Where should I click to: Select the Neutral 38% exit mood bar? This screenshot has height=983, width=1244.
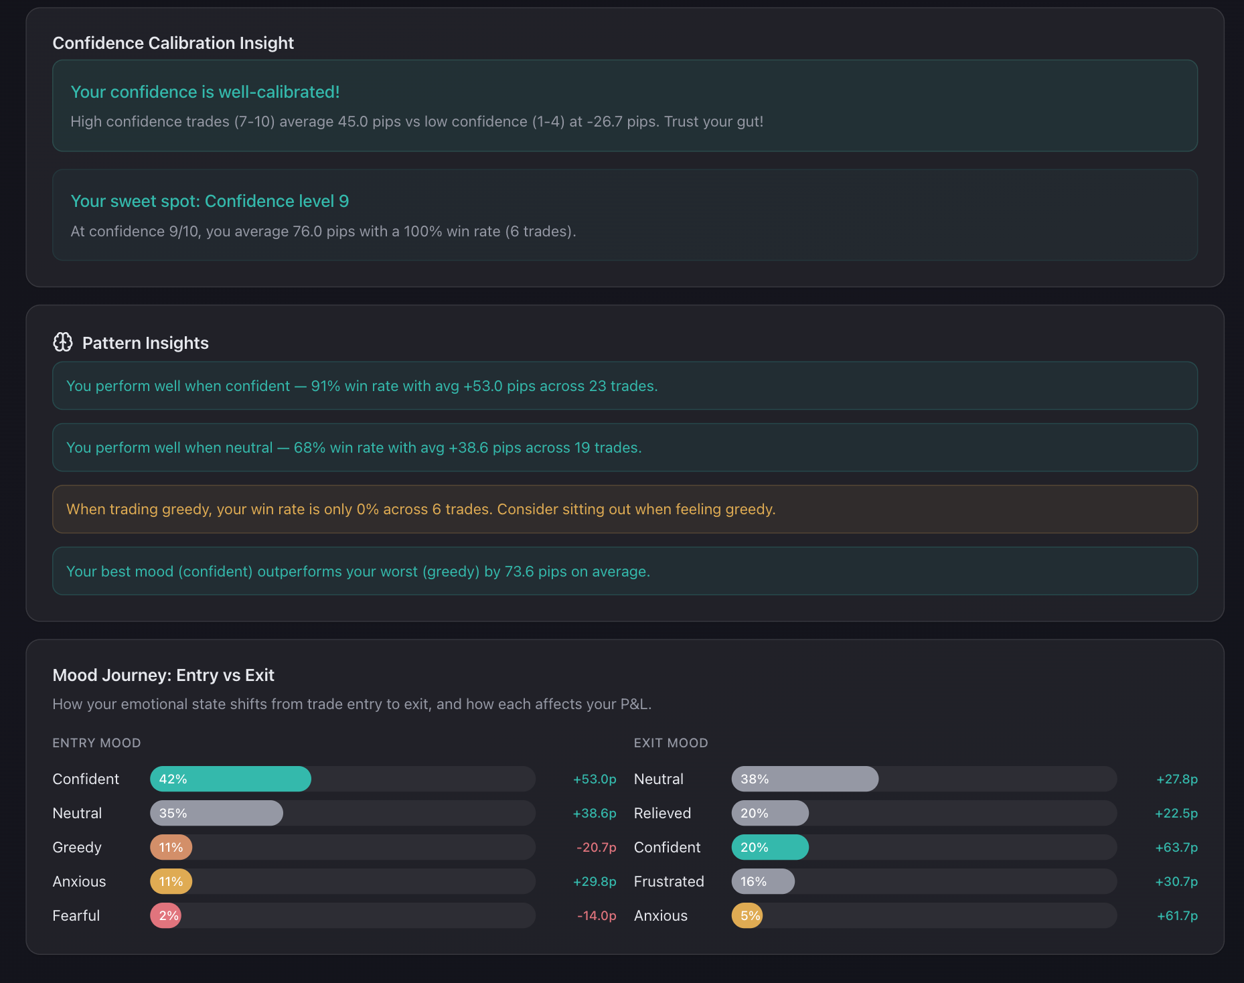pos(804,779)
